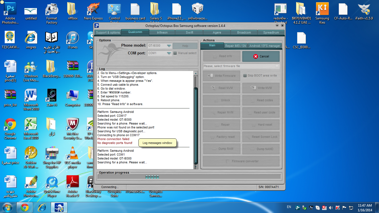Open Shop for HP Supplies icon
The image size is (379, 213).
click(52, 158)
